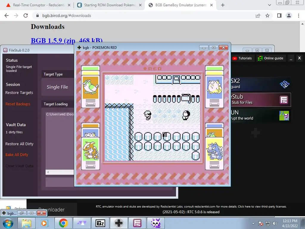
Task: Open a new browser tab
Action: 223,5
